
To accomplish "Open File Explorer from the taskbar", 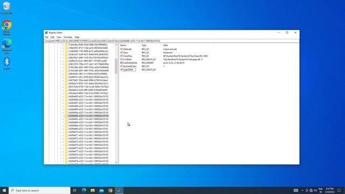I will 93,190.
